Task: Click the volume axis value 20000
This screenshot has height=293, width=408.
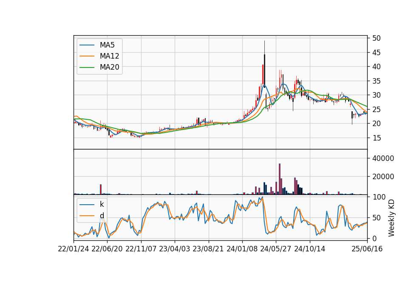Action: coord(383,177)
